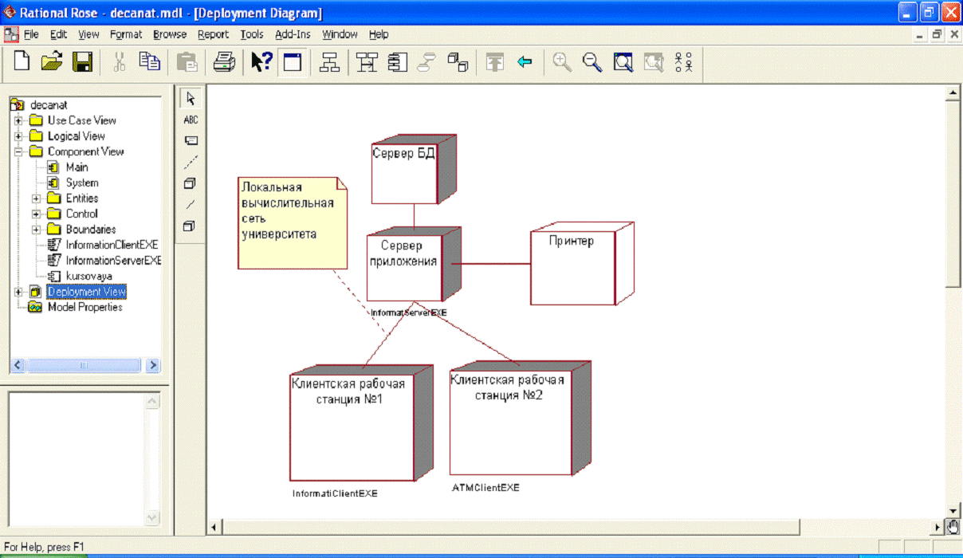Open the Tools menu

point(252,34)
